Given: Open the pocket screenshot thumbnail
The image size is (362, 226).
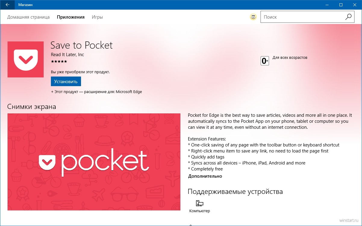Looking at the screenshot, I should point(94,162).
